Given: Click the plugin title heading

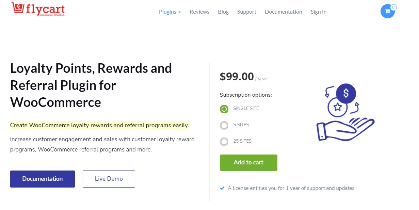Looking at the screenshot, I should 91,85.
